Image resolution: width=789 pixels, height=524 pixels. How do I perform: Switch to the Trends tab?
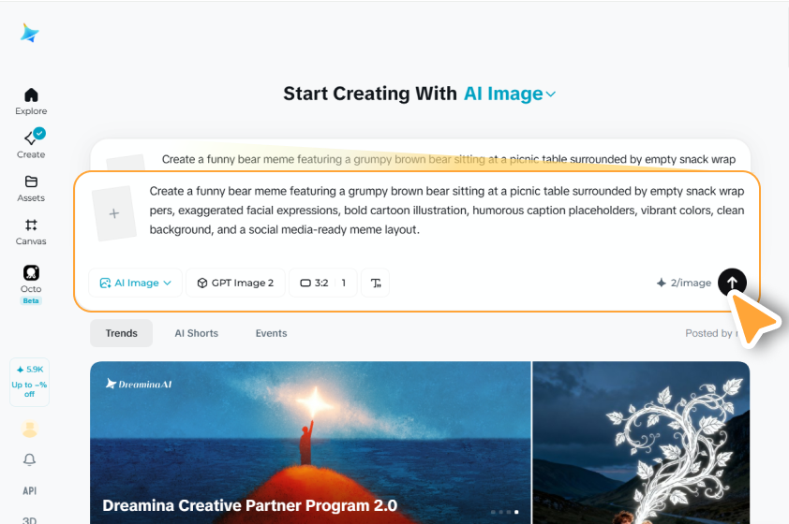[x=121, y=333]
